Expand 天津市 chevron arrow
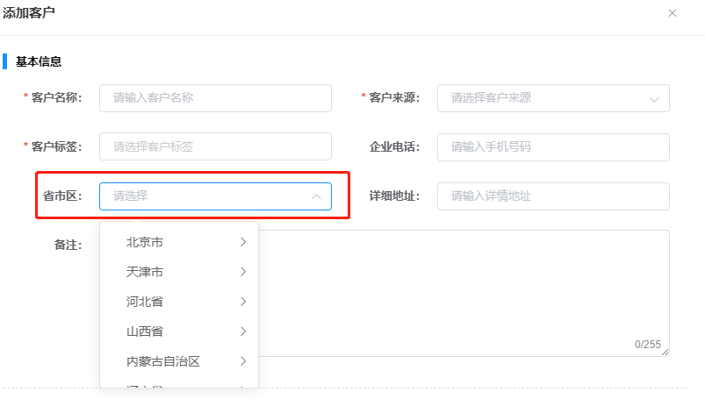This screenshot has height=406, width=705. pos(243,272)
